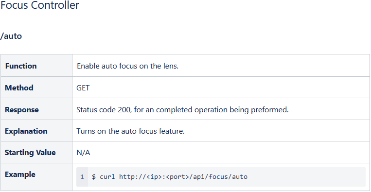
Task: Click the /auto endpoint heading
Action: click(x=11, y=36)
